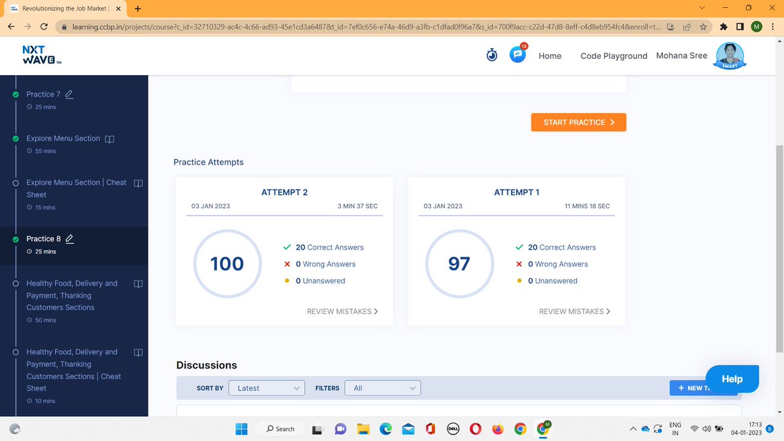This screenshot has width=784, height=441.
Task: Click the 3 MIN 37 SEC duration text
Action: pyautogui.click(x=357, y=206)
